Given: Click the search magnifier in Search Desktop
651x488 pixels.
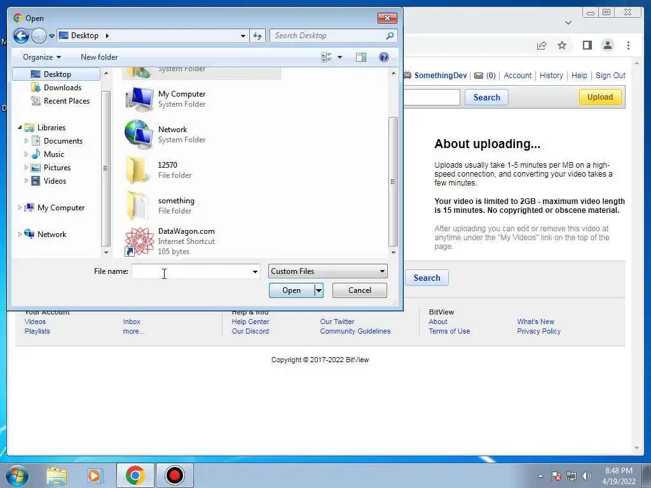Looking at the screenshot, I should click(390, 36).
